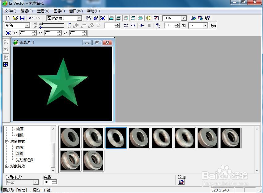Save the project with the floppy disk icon
This screenshot has width=263, height=193.
[22, 18]
